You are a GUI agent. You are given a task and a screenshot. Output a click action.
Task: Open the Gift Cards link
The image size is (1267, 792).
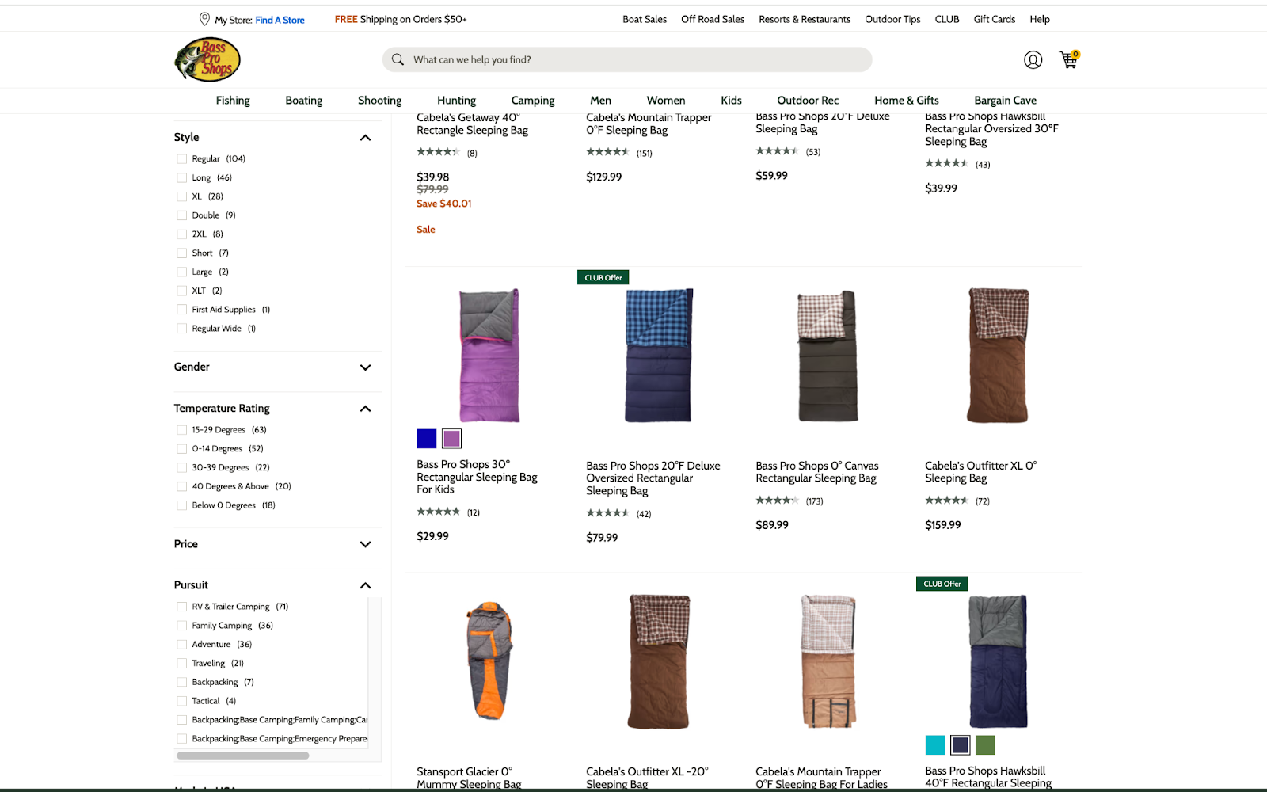tap(995, 19)
